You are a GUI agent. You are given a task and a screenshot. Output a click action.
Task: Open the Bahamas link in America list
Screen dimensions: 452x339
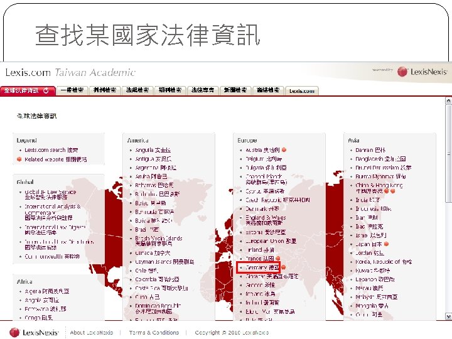[x=154, y=185]
